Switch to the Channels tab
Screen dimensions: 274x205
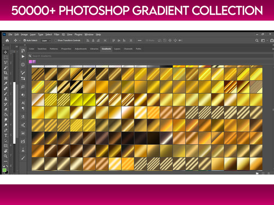click(128, 49)
